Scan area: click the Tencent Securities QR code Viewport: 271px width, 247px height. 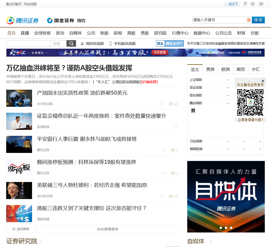coord(250,102)
